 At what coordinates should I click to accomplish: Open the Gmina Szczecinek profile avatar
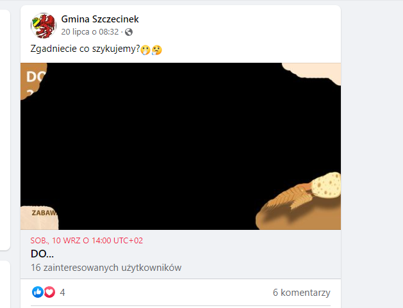click(44, 26)
